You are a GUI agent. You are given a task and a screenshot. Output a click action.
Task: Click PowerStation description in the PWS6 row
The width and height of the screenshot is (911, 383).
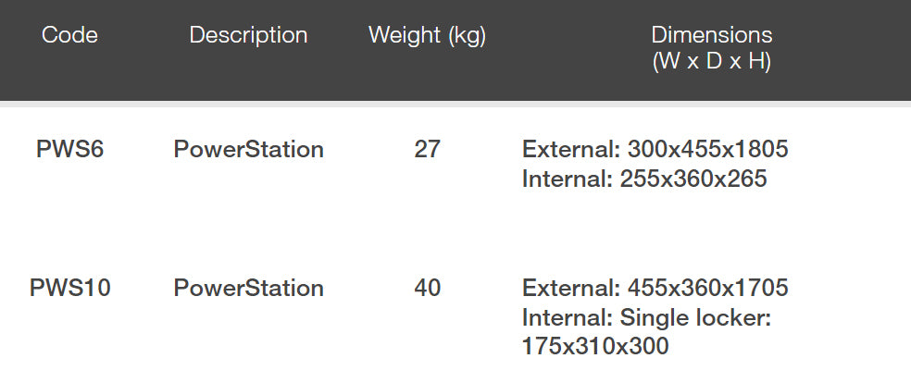click(248, 149)
